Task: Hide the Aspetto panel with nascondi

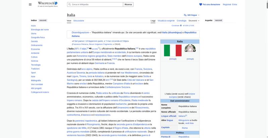Action: [218, 20]
